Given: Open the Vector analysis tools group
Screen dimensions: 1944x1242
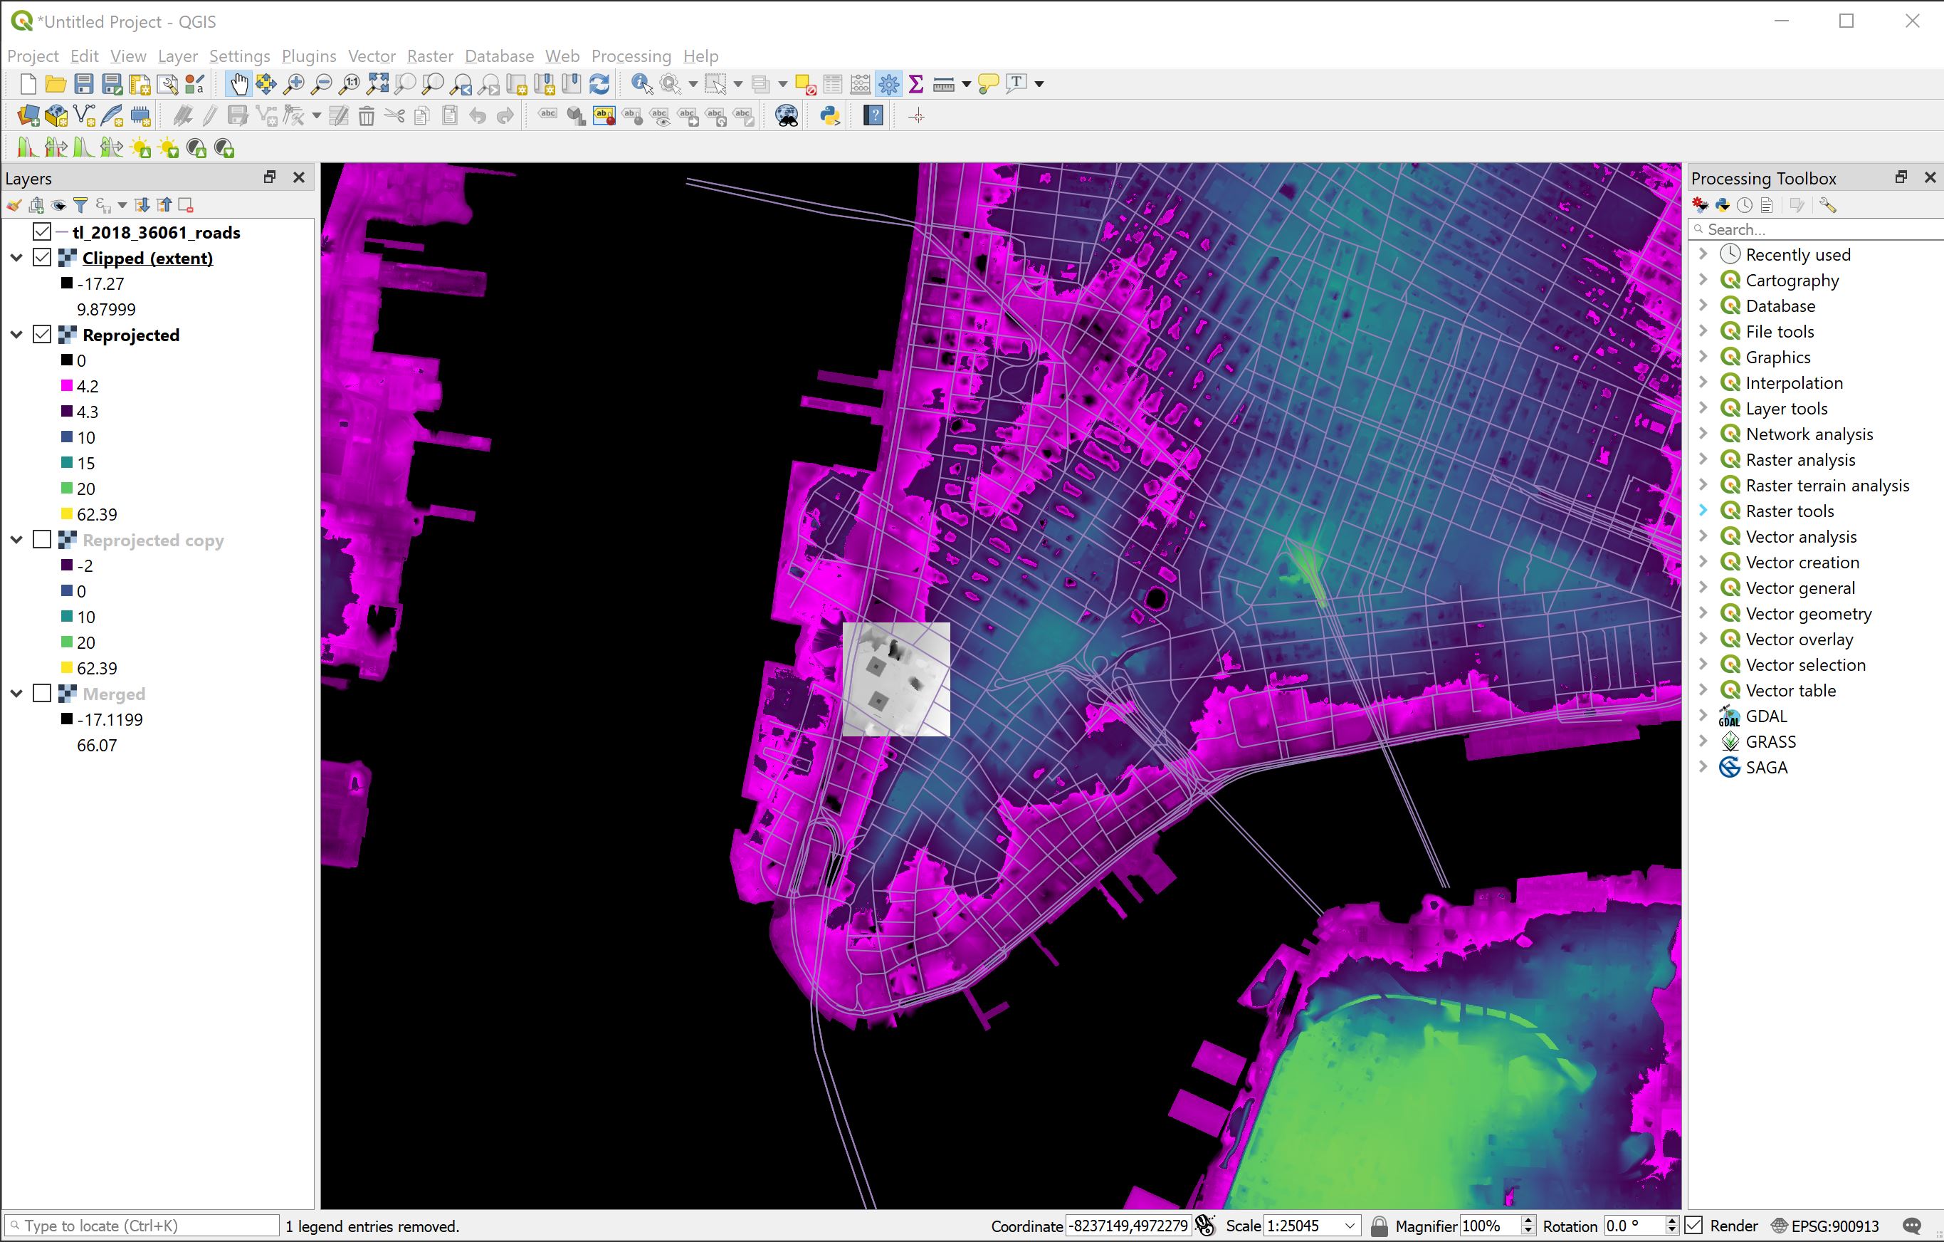Looking at the screenshot, I should click(1801, 536).
